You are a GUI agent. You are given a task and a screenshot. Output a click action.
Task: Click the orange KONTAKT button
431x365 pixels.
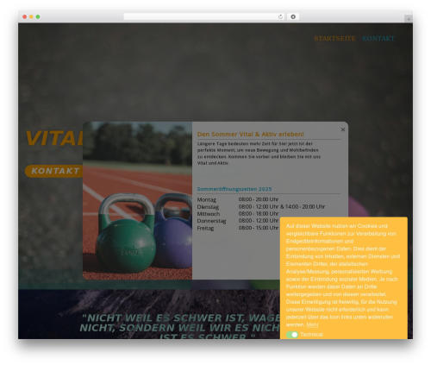coord(54,171)
